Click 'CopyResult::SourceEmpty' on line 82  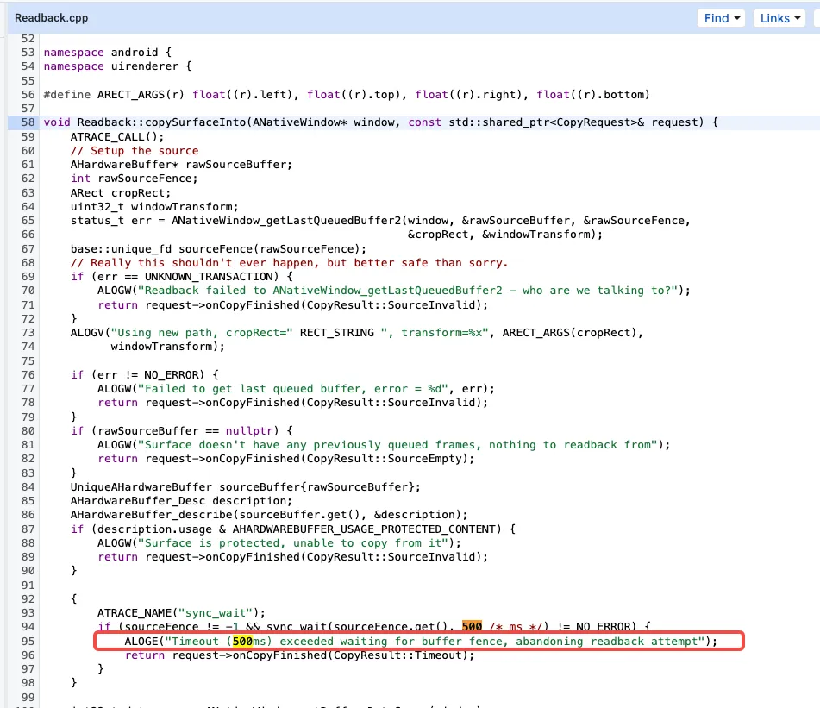385,459
